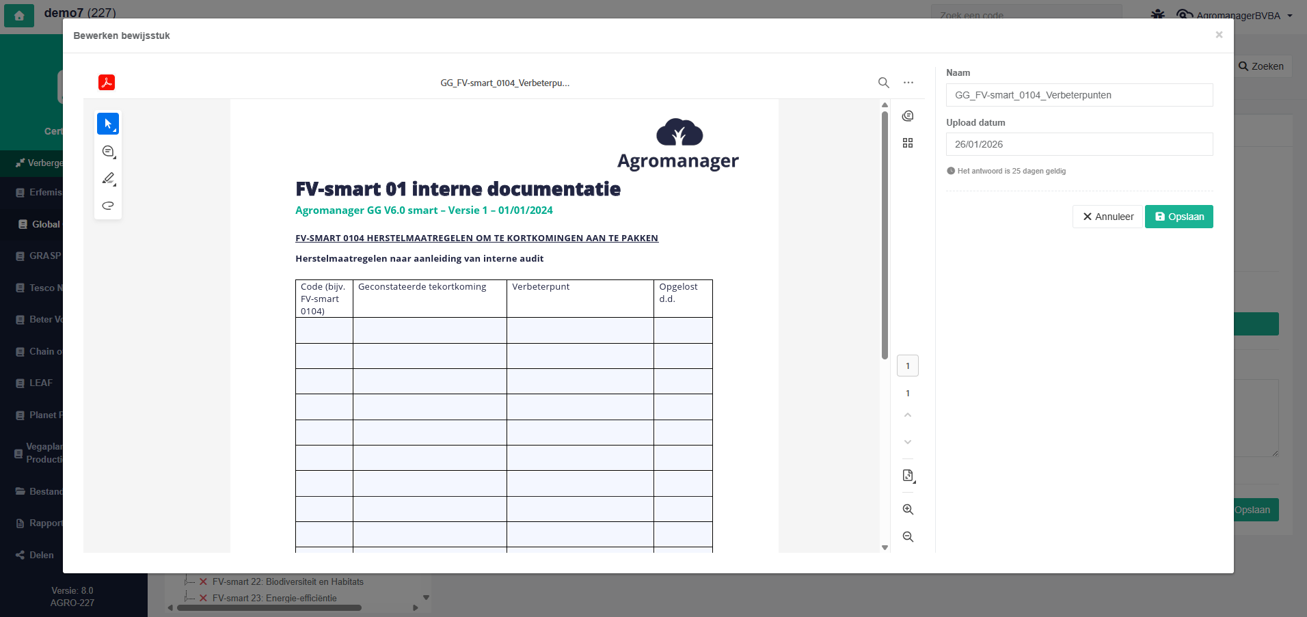Click the Vegaplan sidebar book icon
1307x617 pixels.
(18, 453)
